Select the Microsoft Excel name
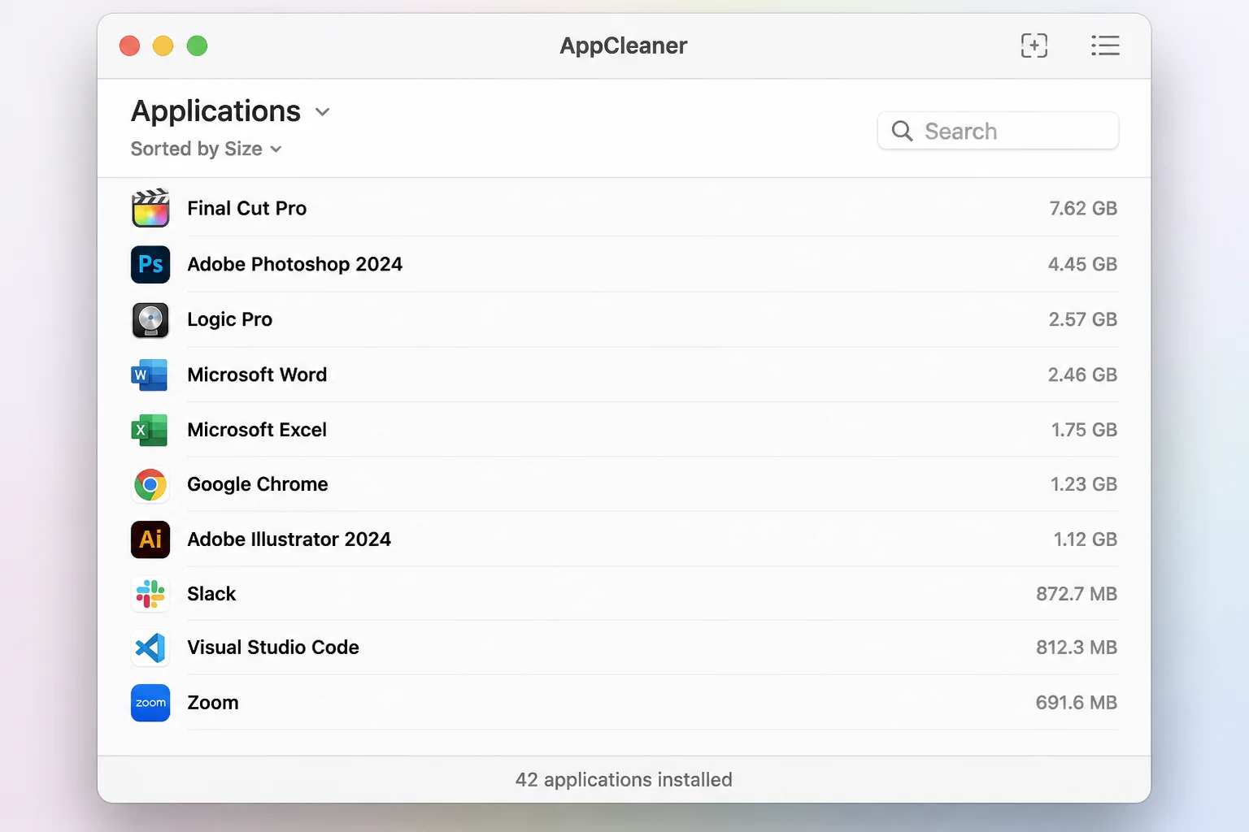The width and height of the screenshot is (1249, 832). pos(257,430)
